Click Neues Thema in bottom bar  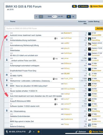(96, 132)
